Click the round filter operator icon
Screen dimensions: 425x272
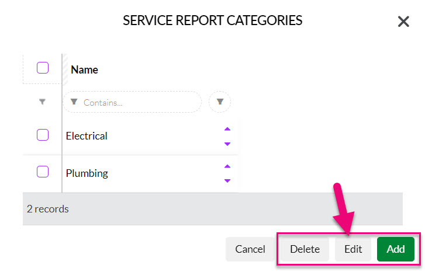coord(220,102)
